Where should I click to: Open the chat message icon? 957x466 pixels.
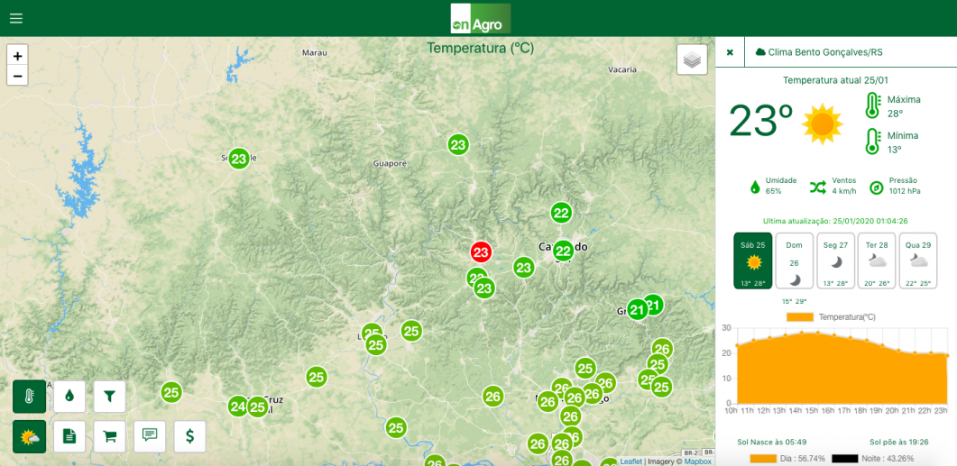coord(150,436)
